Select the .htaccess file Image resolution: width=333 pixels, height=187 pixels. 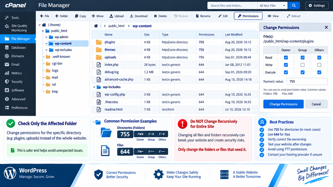click(x=175, y=102)
